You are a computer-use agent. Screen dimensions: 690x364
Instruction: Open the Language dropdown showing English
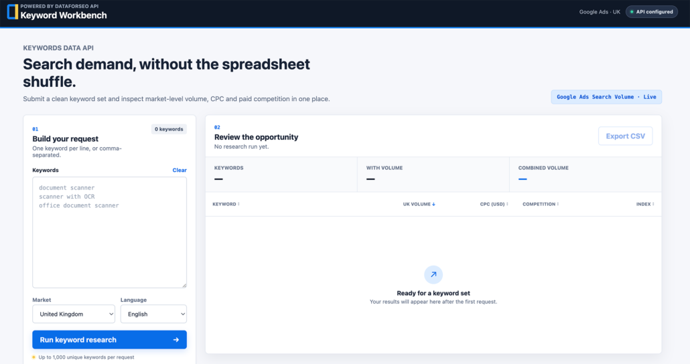tap(153, 314)
